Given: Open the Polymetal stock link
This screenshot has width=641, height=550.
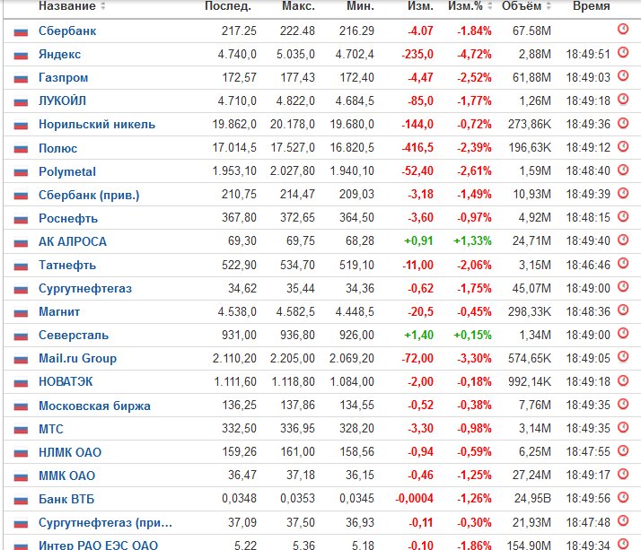Looking at the screenshot, I should 67,171.
